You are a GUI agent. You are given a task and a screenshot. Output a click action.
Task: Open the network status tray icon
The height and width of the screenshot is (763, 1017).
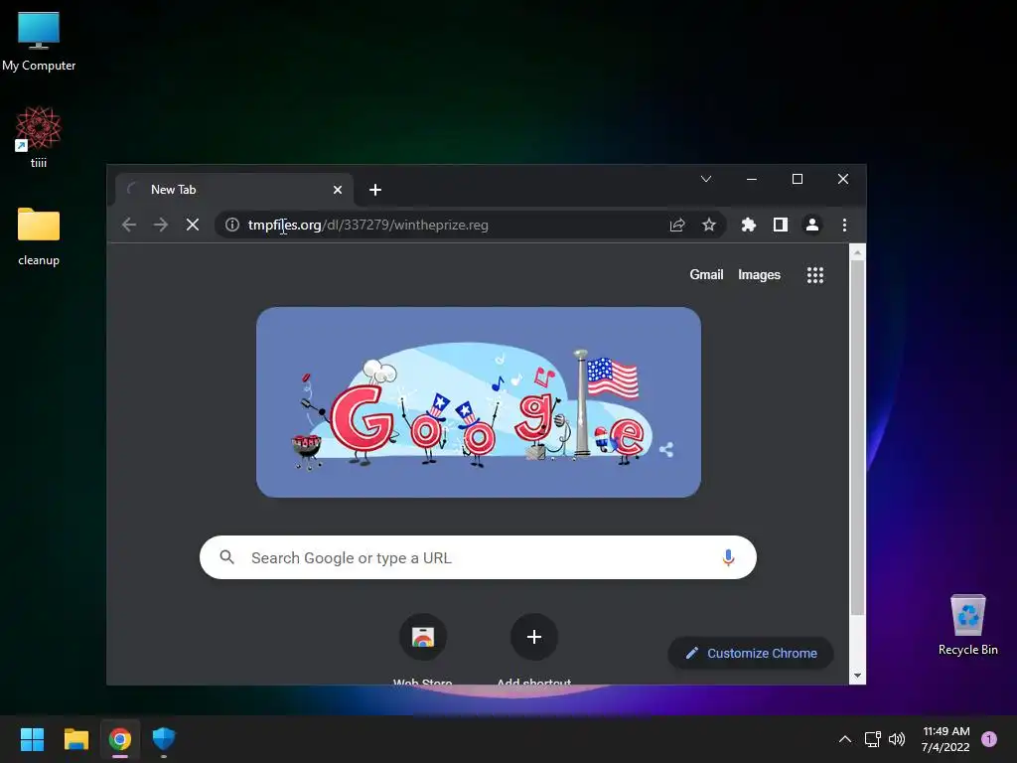tap(872, 739)
